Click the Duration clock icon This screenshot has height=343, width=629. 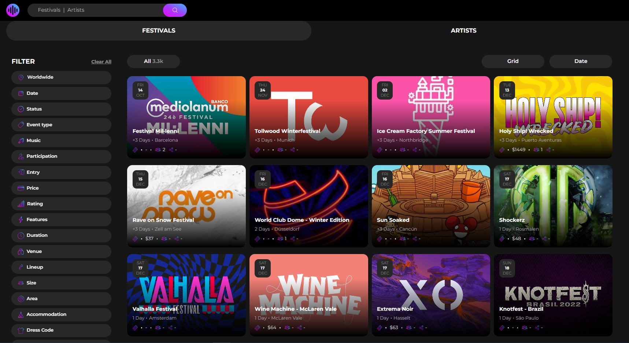tap(21, 235)
